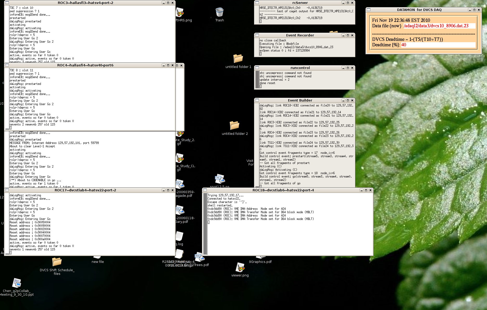Click 'done reset' line in runcontrol
Image resolution: width=487 pixels, height=310 pixels.
tap(267, 83)
